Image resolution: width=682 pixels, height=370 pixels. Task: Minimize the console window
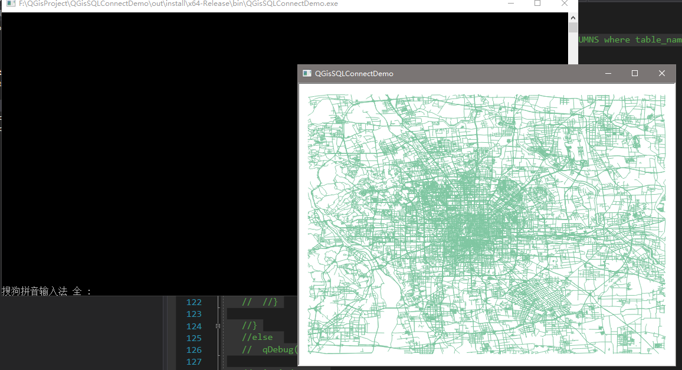511,4
